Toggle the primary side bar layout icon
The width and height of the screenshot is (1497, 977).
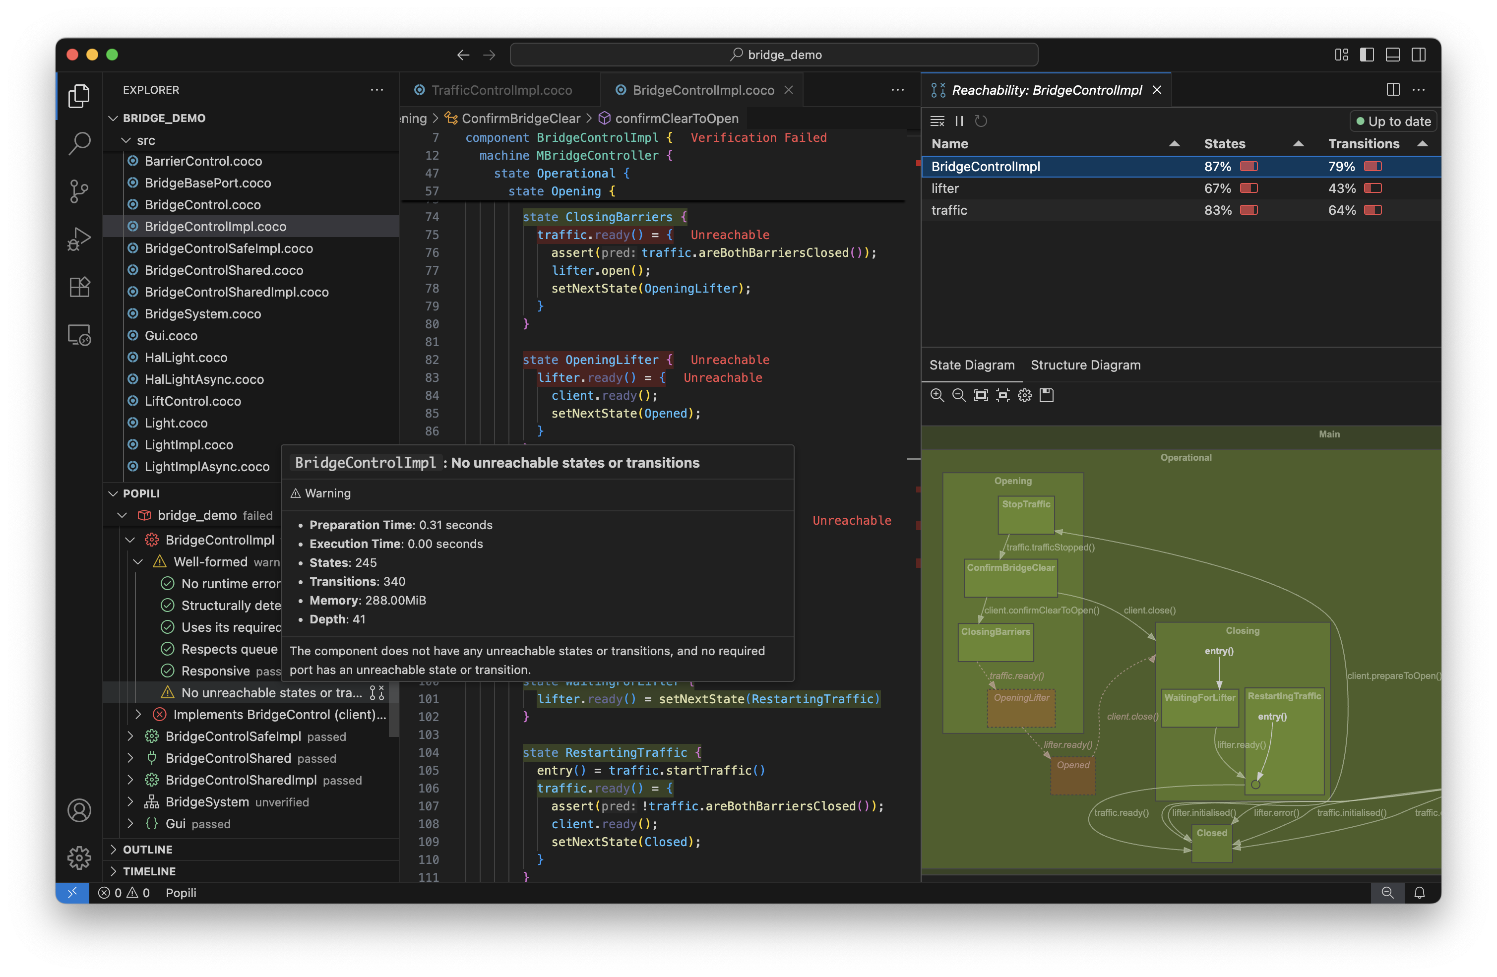point(1367,55)
